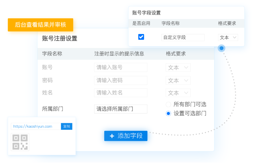
Task: Click the plus icon on 添加字段
Action: 112,136
